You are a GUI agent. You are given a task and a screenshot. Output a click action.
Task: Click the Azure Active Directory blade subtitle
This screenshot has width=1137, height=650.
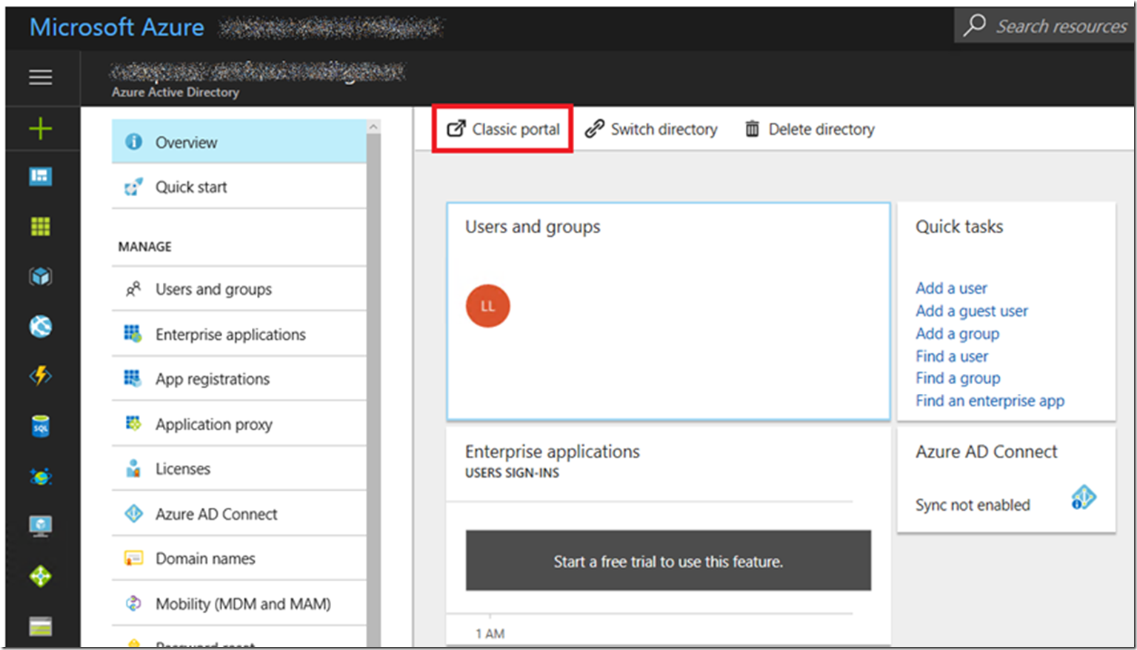click(x=176, y=92)
